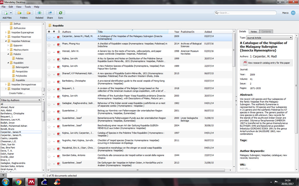Collapse the Ropalidiini folder tree
Viewport: 299px width, 186px height.
point(9,62)
